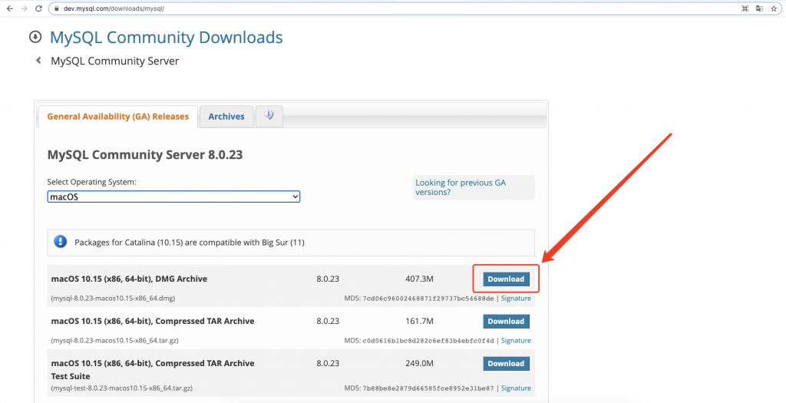Open the information icon tab
Image resolution: width=786 pixels, height=403 pixels.
[269, 116]
